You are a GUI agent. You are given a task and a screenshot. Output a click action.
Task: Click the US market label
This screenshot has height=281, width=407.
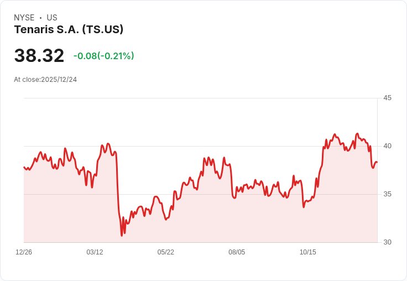(x=52, y=18)
